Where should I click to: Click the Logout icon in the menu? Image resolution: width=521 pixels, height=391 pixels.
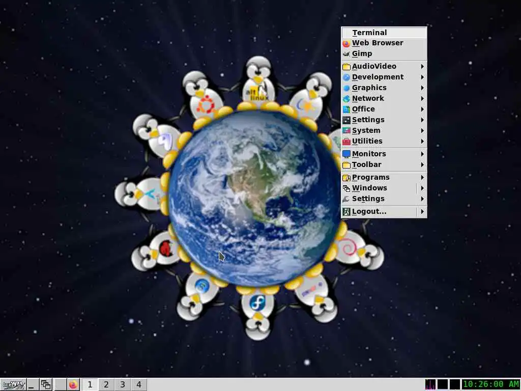click(346, 211)
